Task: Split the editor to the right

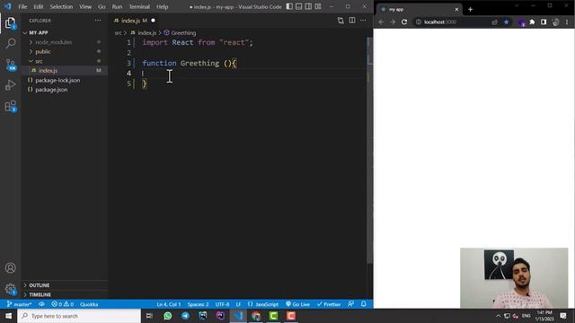Action: (352, 21)
